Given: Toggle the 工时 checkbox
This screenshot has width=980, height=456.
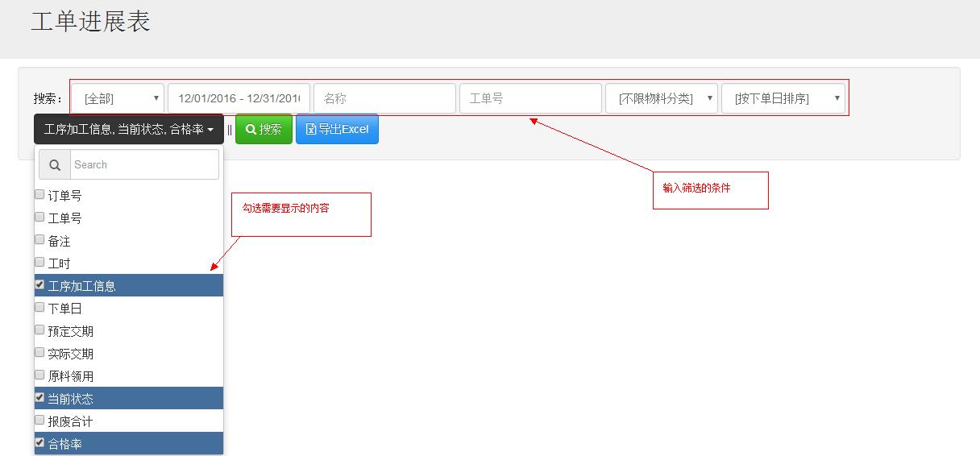Looking at the screenshot, I should [x=39, y=263].
